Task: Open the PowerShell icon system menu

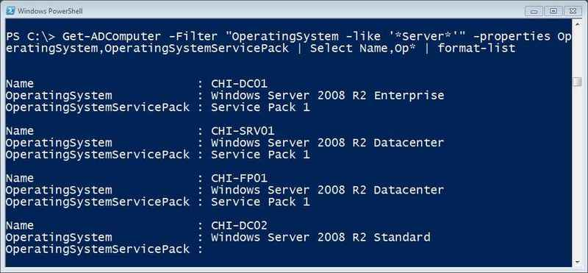Action: (x=10, y=11)
